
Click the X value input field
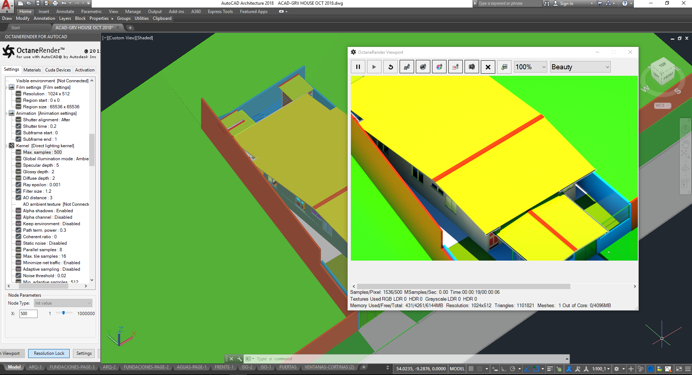[x=28, y=314]
